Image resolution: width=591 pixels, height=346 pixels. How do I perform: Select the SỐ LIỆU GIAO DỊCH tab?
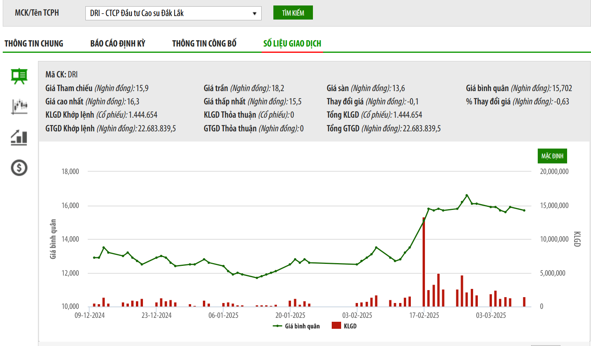pos(292,43)
